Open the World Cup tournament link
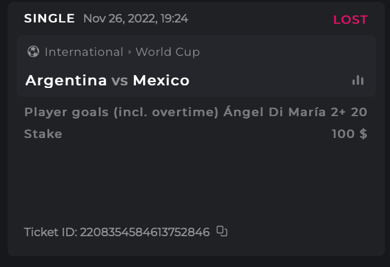This screenshot has width=390, height=267. (x=167, y=52)
